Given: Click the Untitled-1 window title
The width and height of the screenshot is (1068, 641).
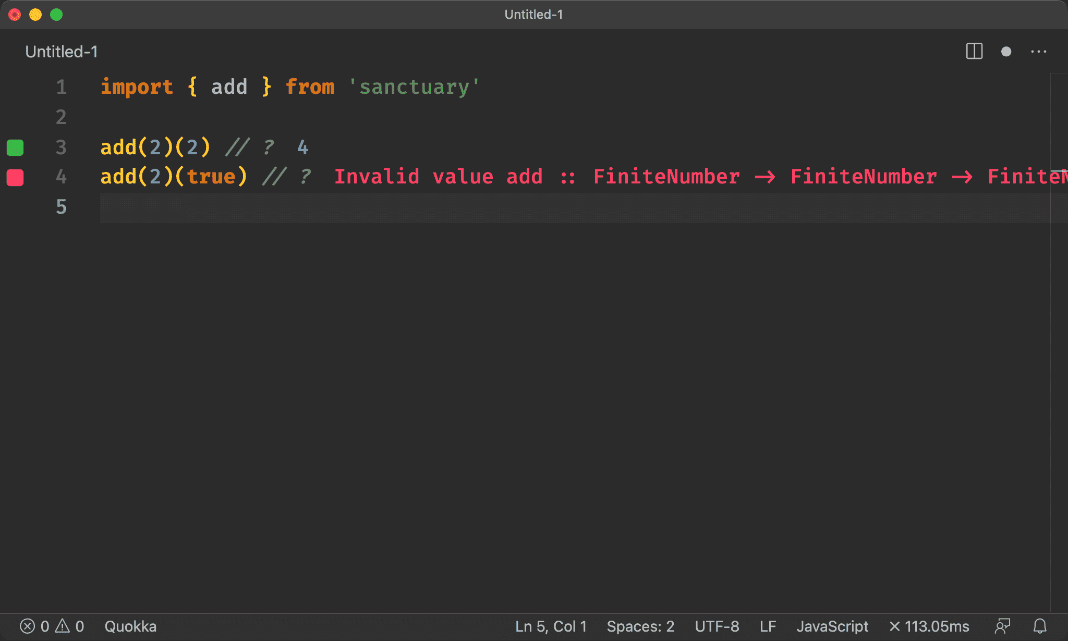Looking at the screenshot, I should coord(533,15).
